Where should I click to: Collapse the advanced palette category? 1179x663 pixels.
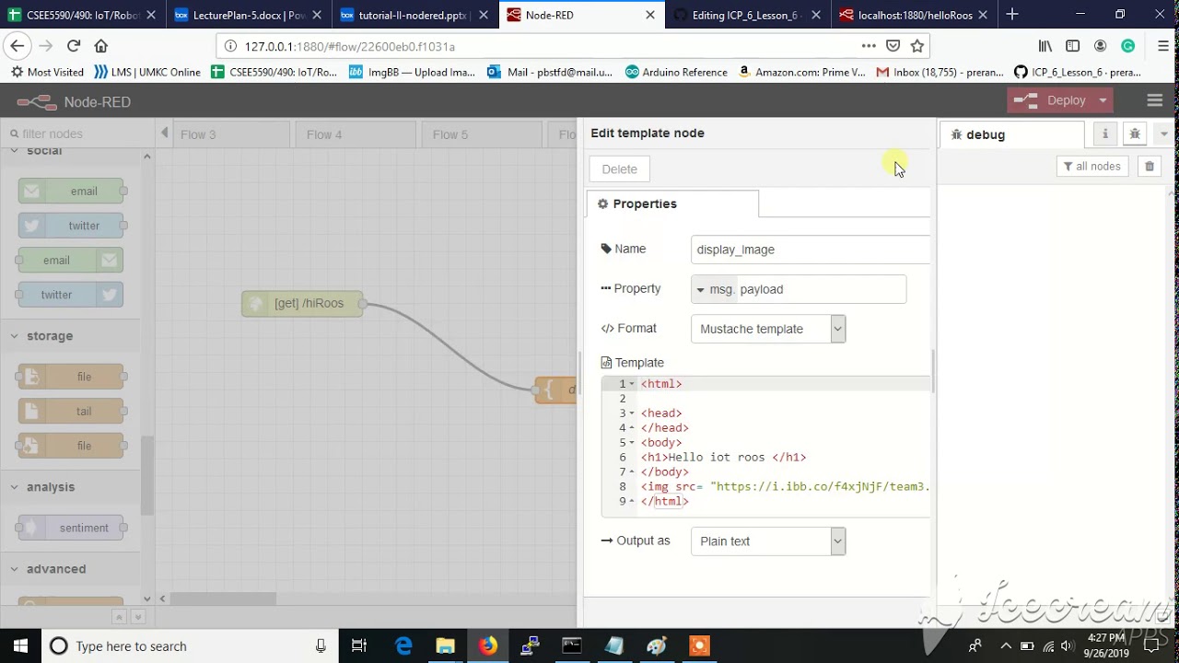point(70,569)
